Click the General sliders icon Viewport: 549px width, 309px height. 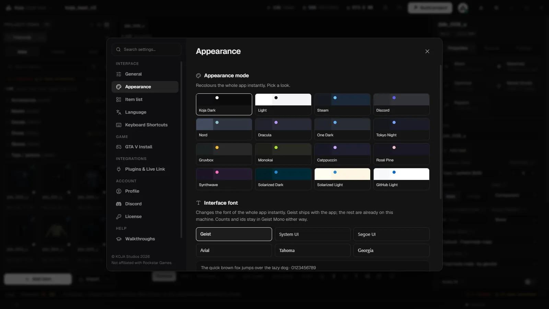pyautogui.click(x=119, y=74)
